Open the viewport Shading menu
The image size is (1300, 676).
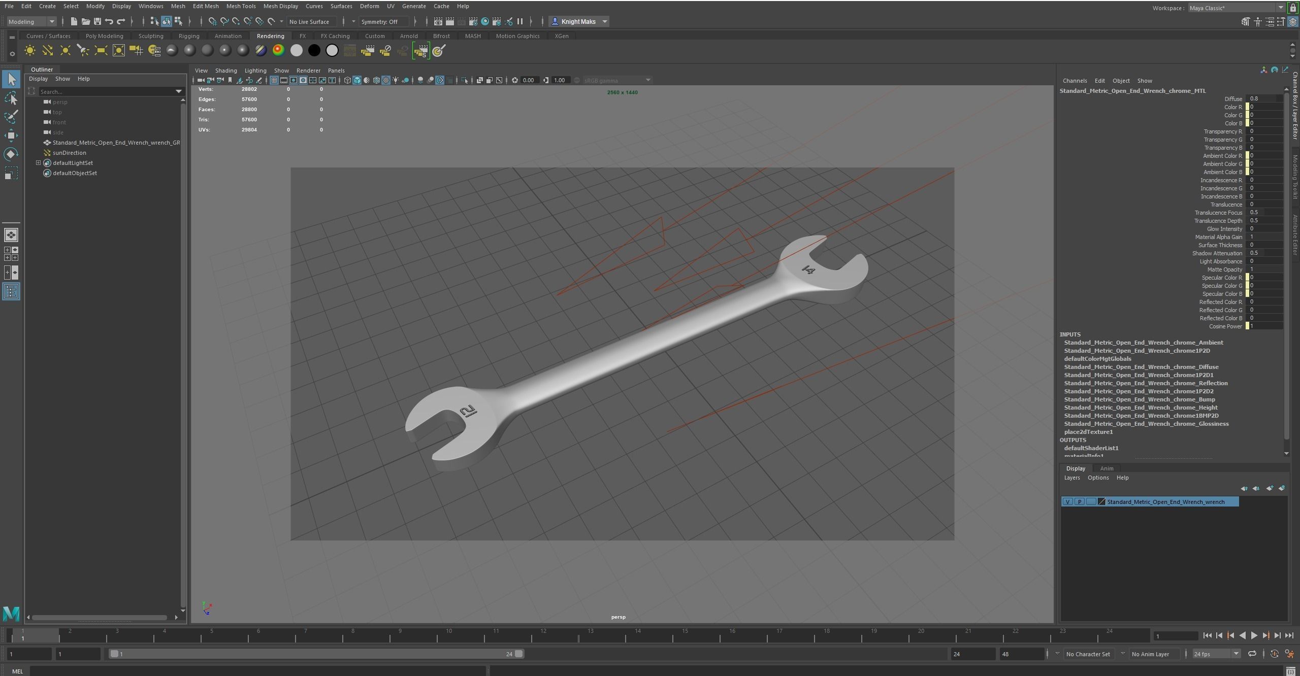point(226,71)
